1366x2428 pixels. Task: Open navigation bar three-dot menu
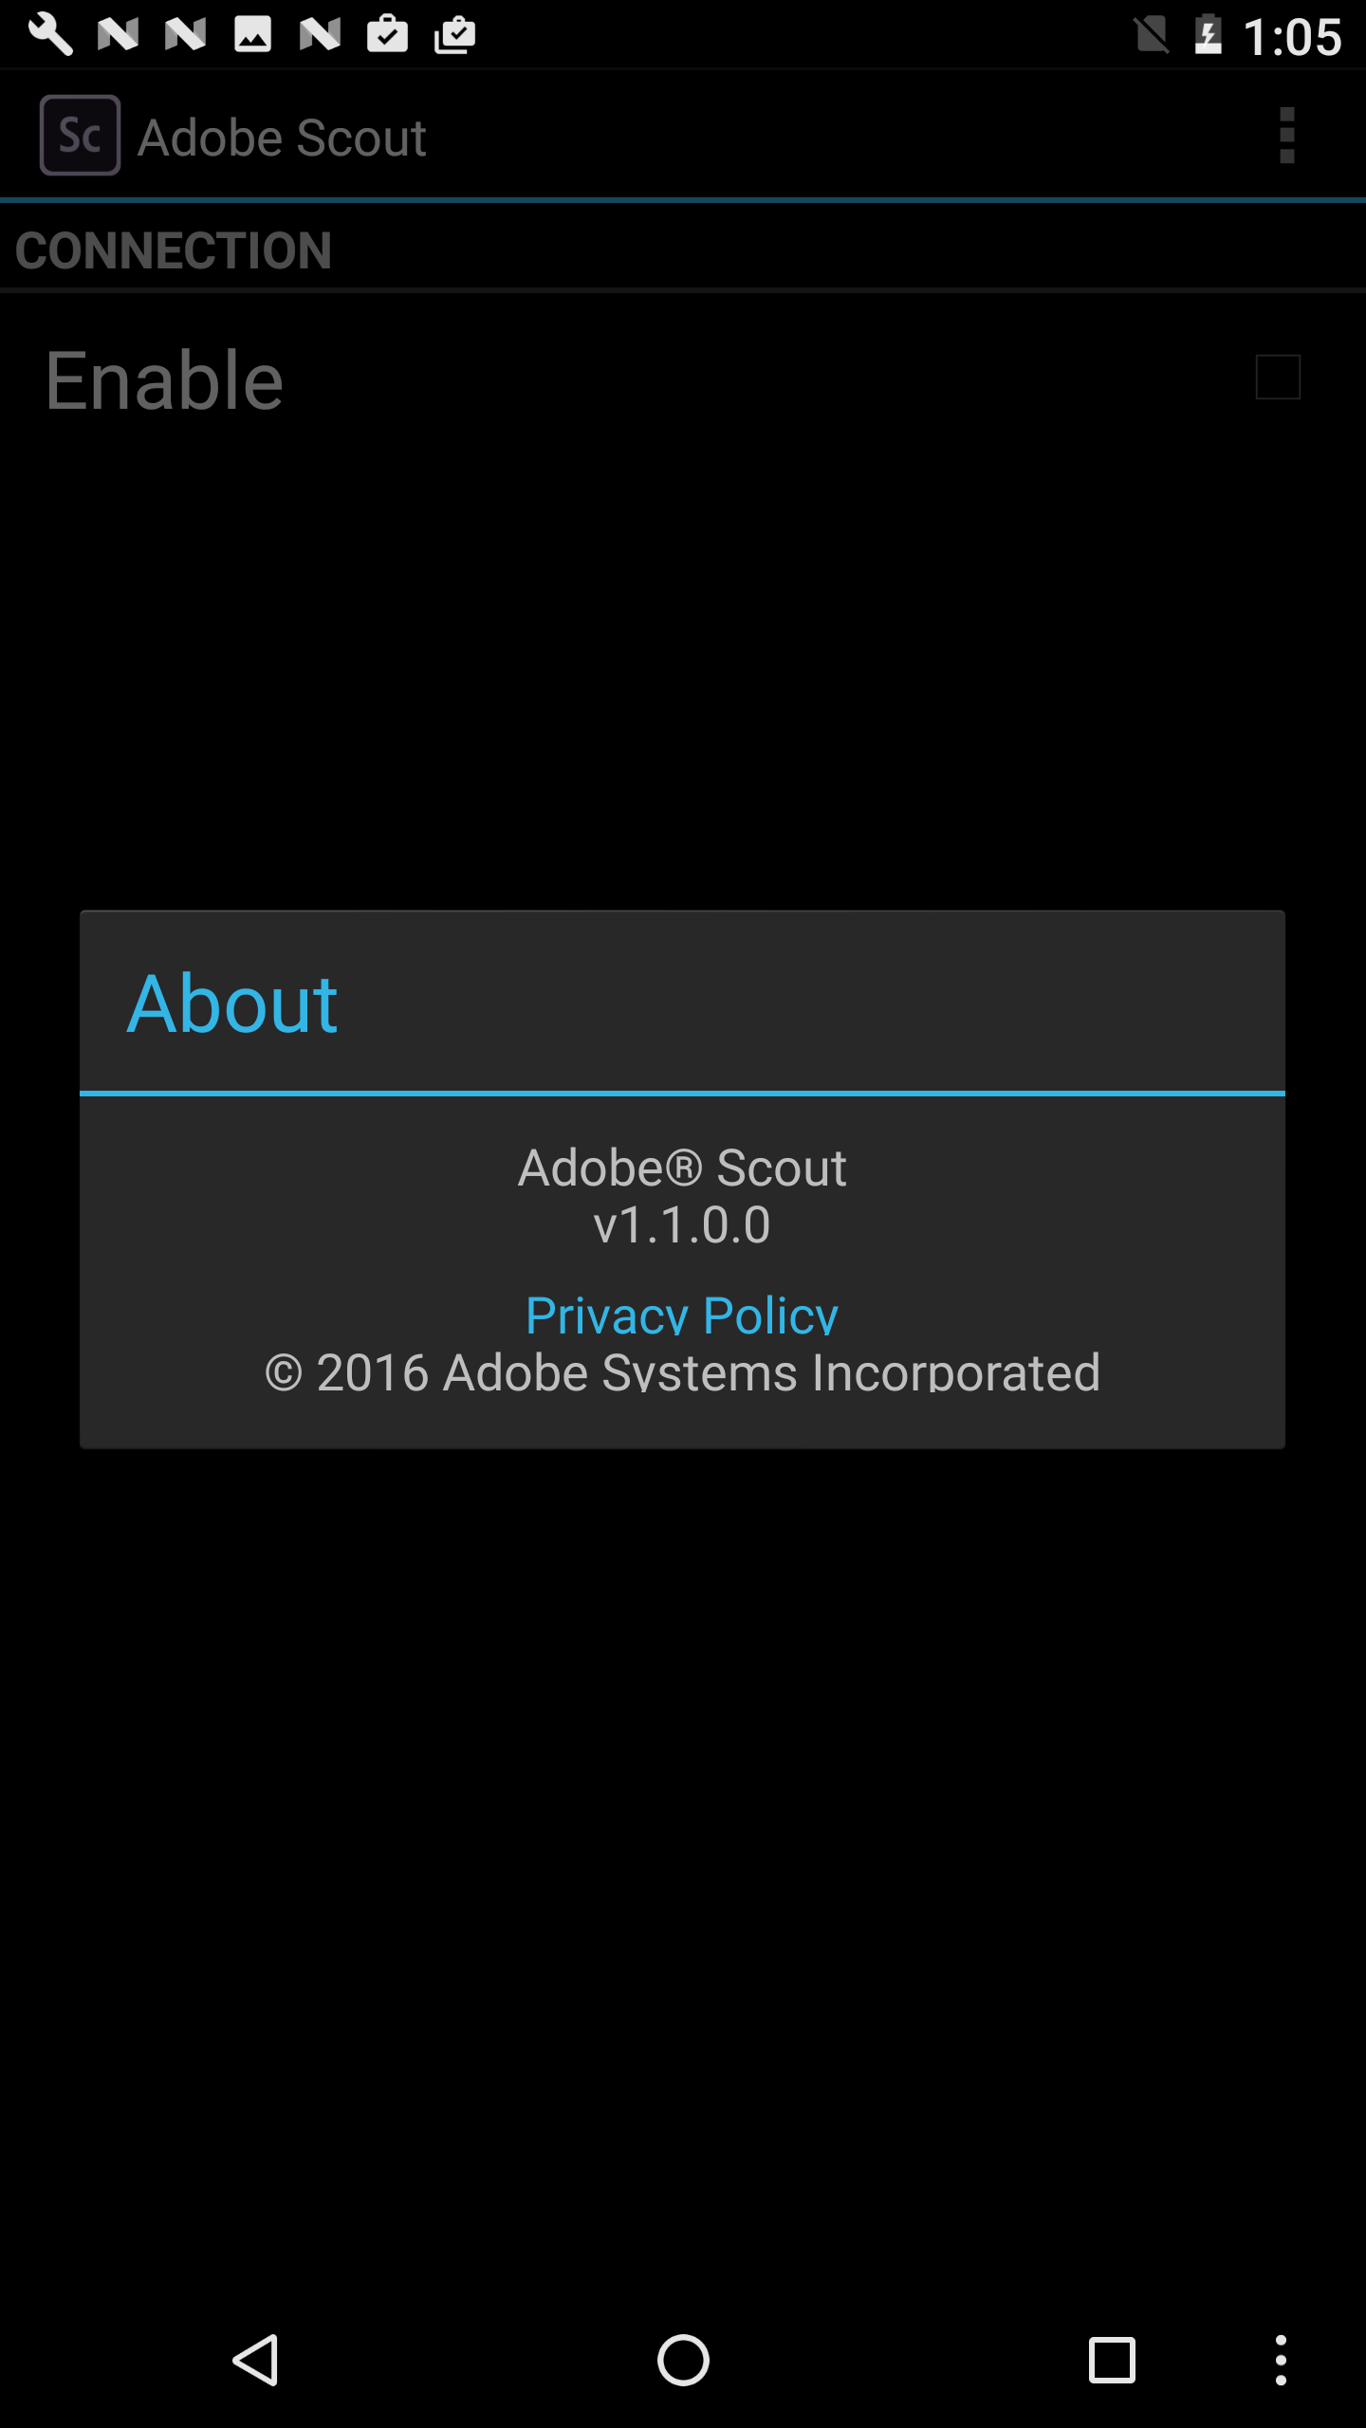click(x=1281, y=2360)
